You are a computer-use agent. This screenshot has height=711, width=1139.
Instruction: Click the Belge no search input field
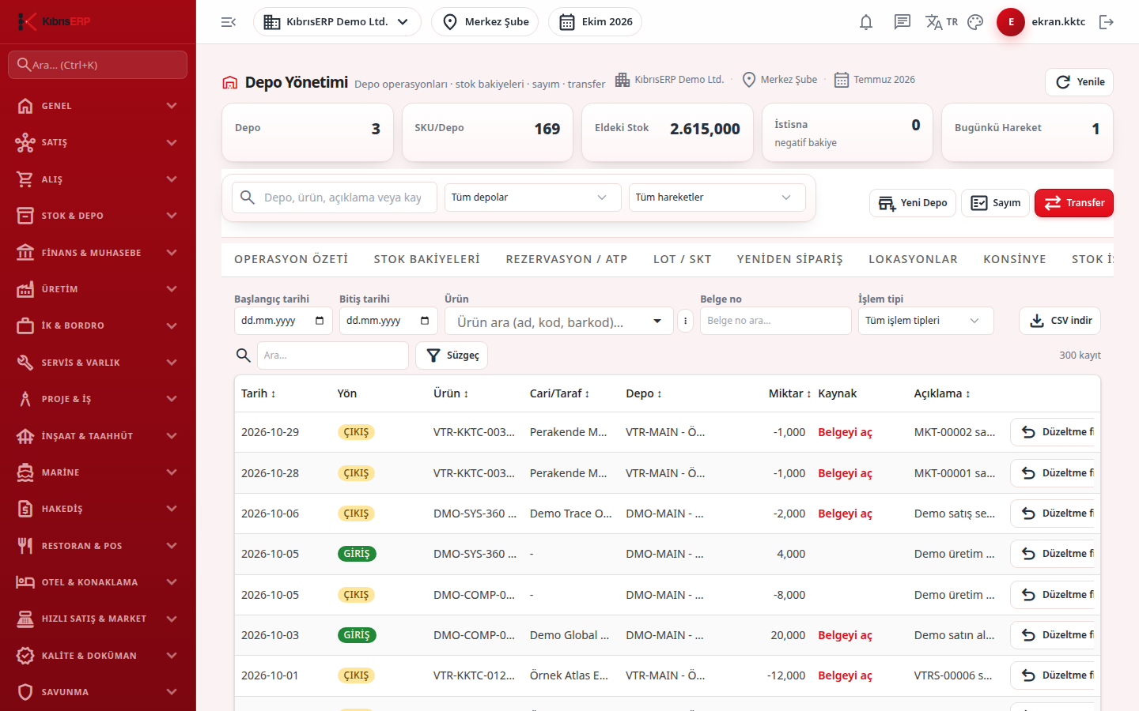pos(775,321)
